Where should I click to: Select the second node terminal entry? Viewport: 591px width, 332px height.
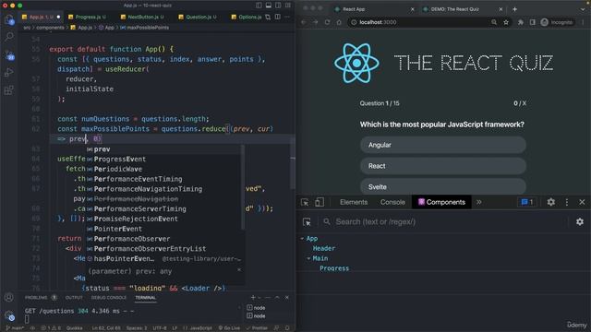pos(257,315)
